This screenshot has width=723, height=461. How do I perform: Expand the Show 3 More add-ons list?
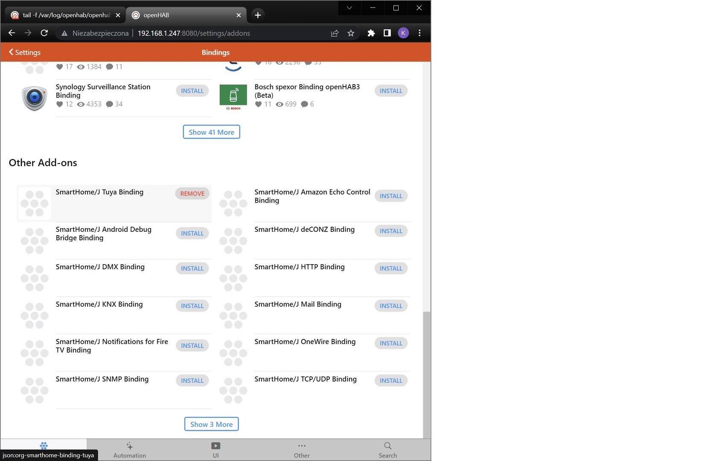[x=211, y=424]
